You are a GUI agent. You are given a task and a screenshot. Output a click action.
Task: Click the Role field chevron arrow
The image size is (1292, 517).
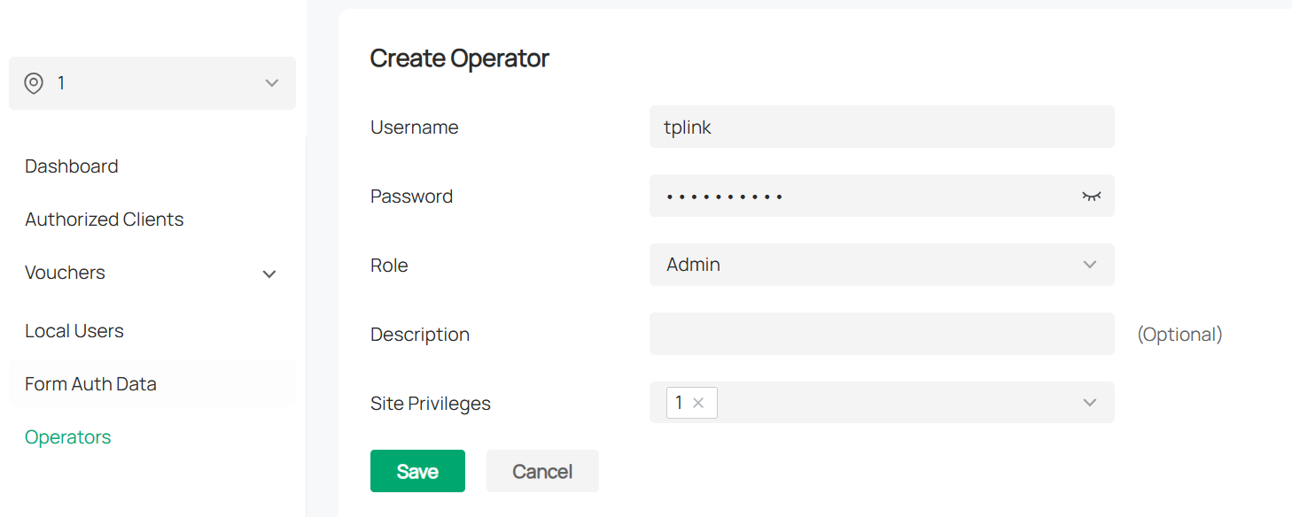pyautogui.click(x=1090, y=265)
